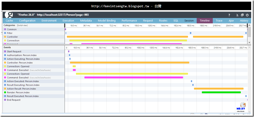
Task: Select the Render: Person.Index event label
Action: (x=18, y=93)
